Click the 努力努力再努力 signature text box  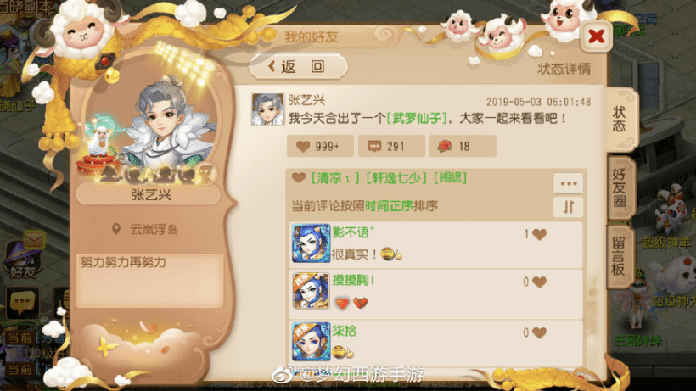coord(150,280)
